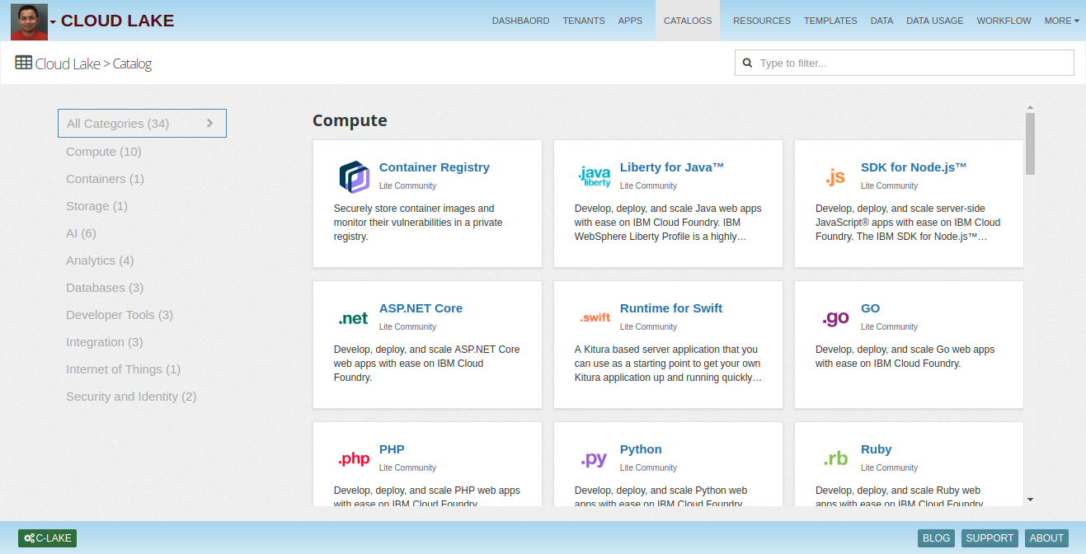The height and width of the screenshot is (554, 1086).
Task: Expand All Categories (34) chevron
Action: (x=209, y=123)
